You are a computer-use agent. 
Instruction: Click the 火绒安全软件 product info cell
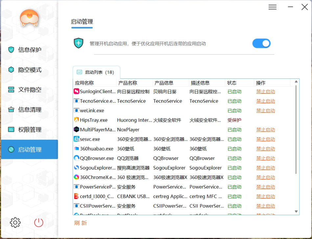pyautogui.click(x=167, y=120)
